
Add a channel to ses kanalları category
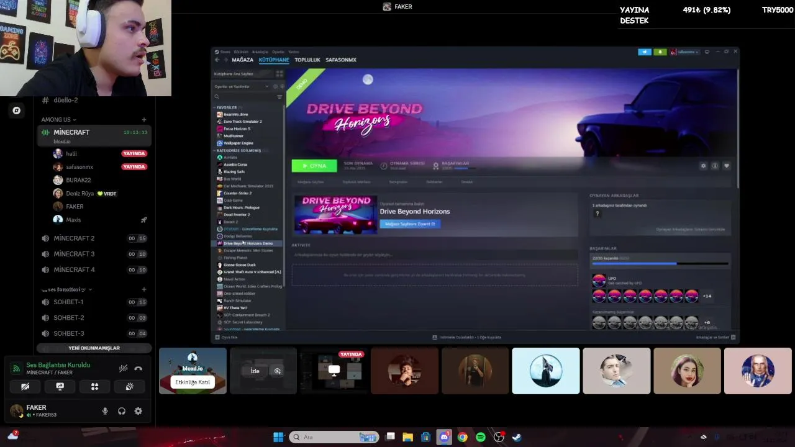pyautogui.click(x=144, y=289)
